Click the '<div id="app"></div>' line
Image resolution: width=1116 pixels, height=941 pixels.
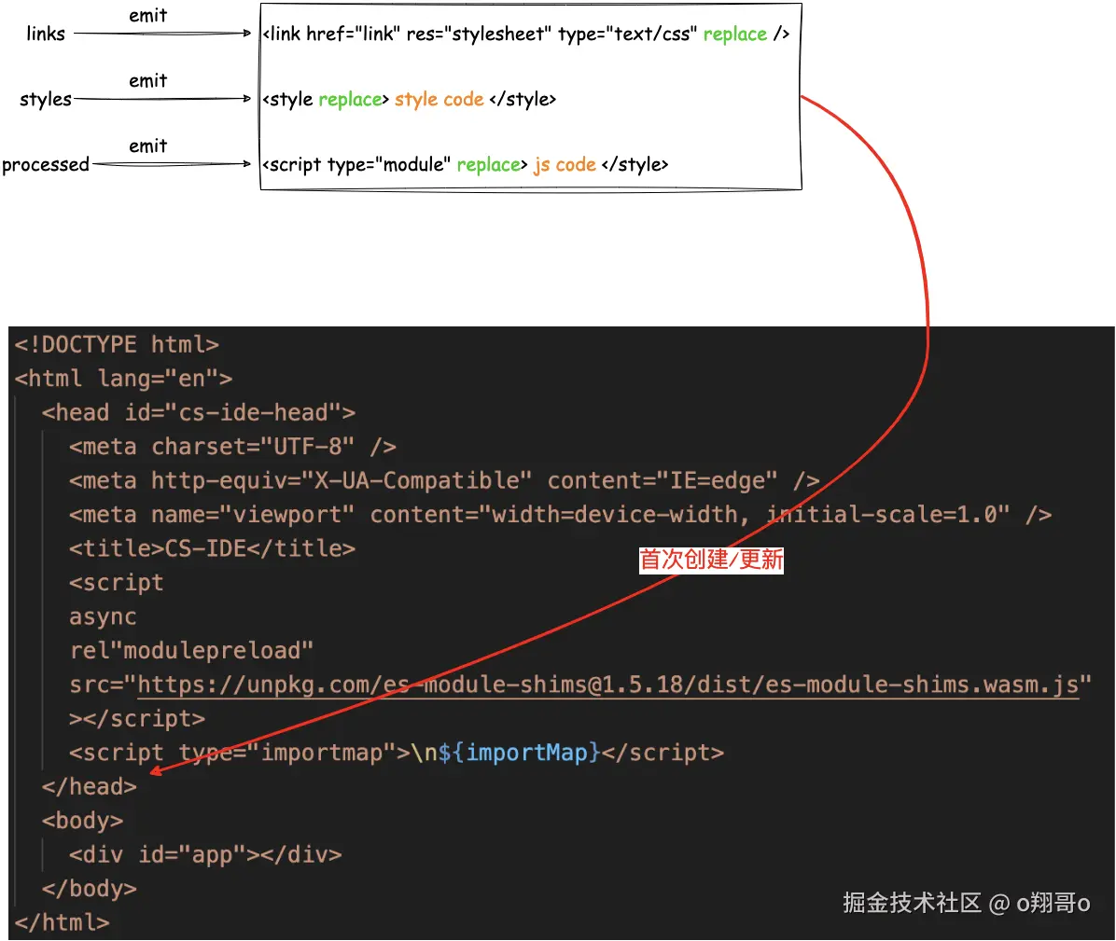pos(205,855)
